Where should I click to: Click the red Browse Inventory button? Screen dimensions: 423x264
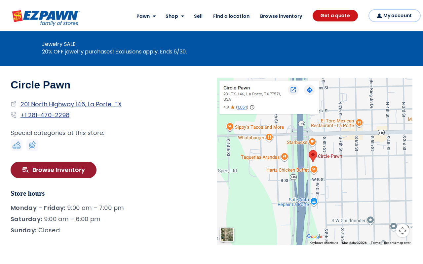(x=54, y=170)
